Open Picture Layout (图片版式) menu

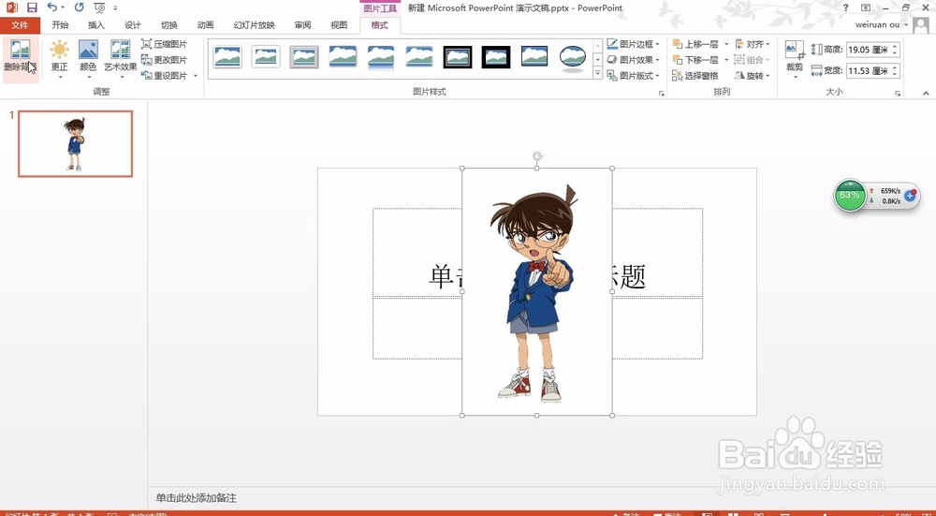(634, 76)
